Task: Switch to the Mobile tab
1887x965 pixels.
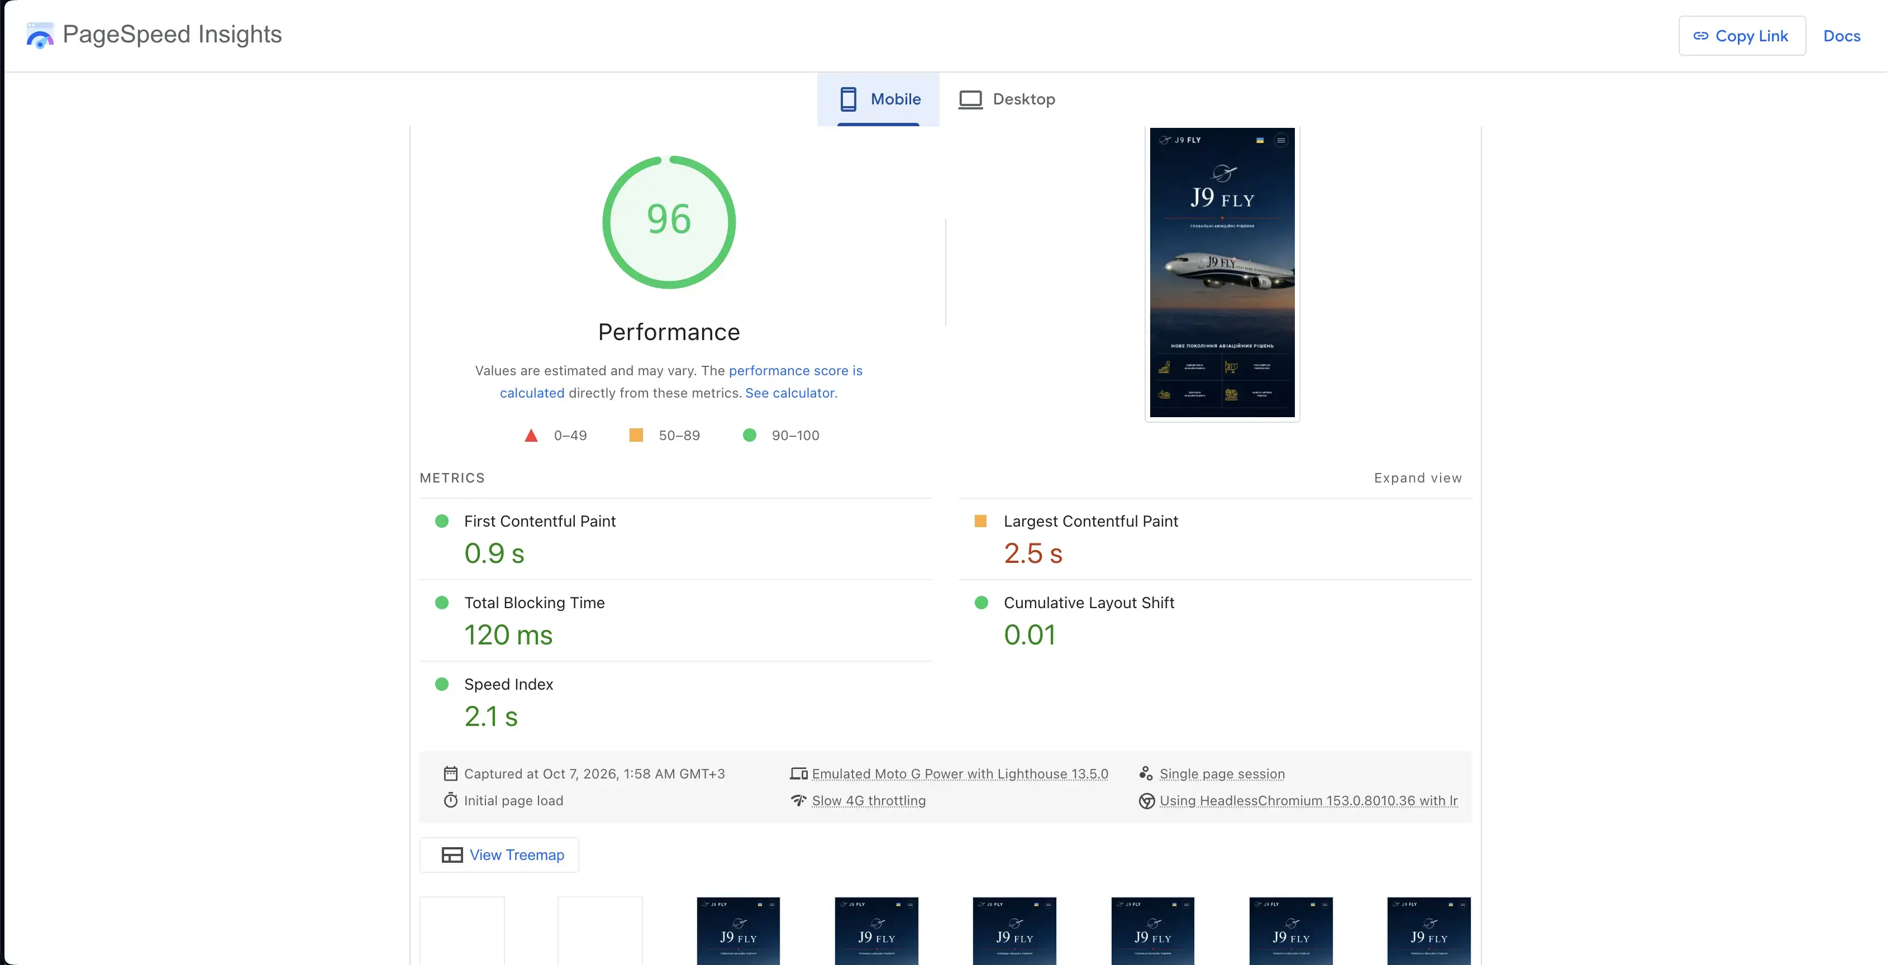Action: point(878,99)
